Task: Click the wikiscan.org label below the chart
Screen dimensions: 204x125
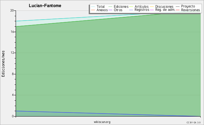Action: (102, 122)
